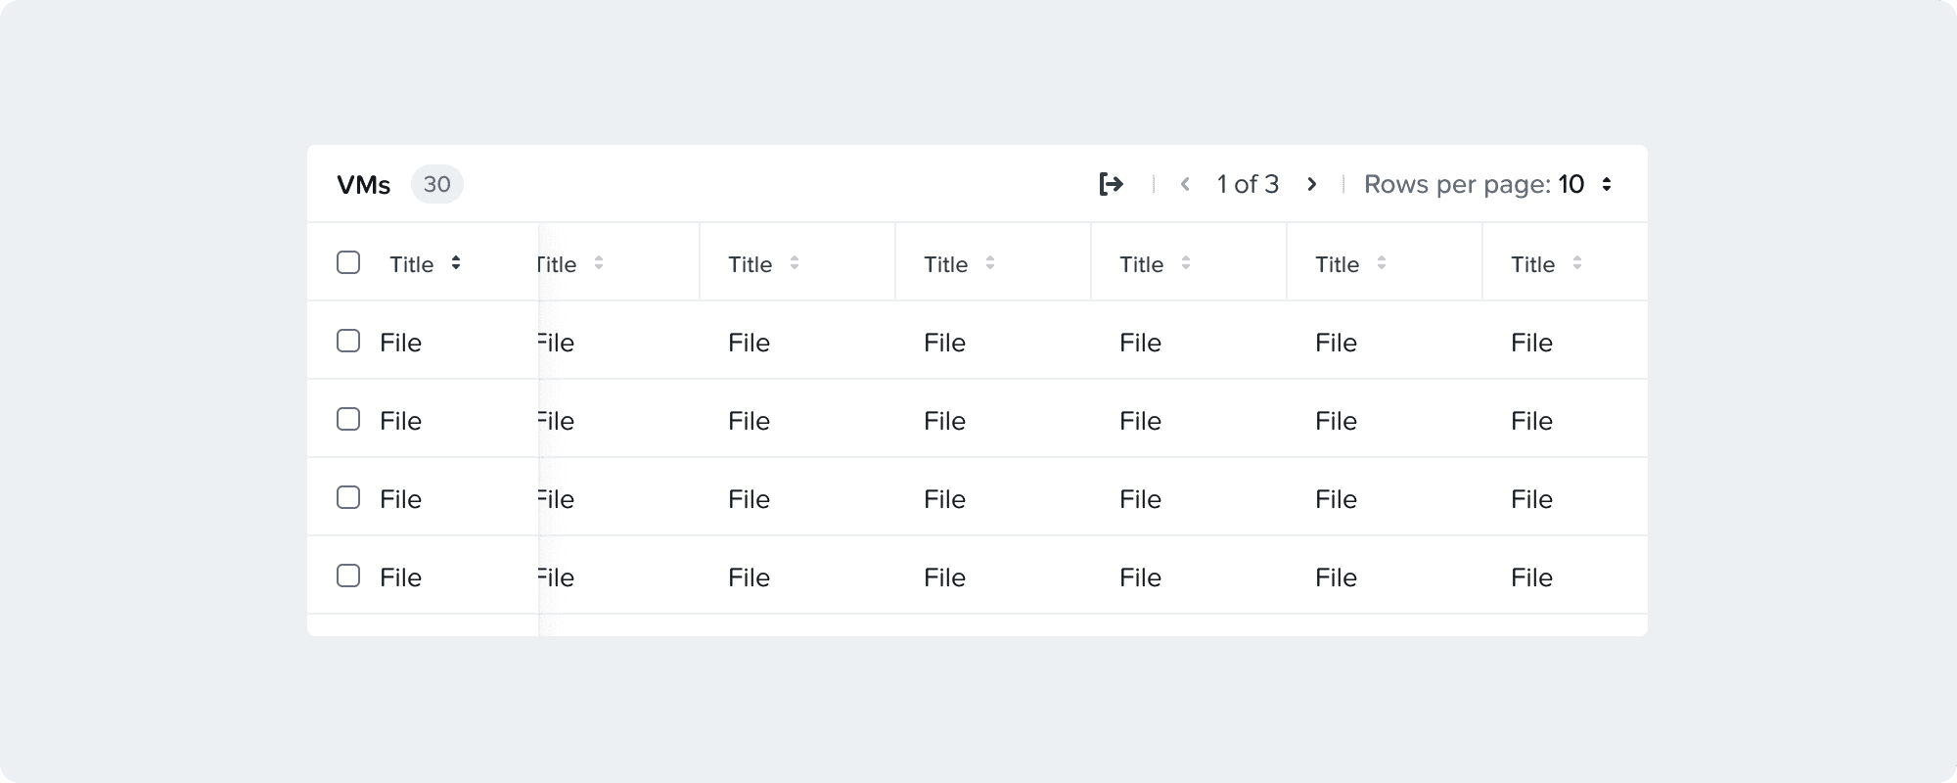1957x783 pixels.
Task: Check the second File row checkbox
Action: (348, 419)
